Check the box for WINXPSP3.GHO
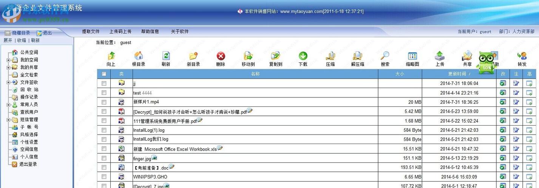The height and width of the screenshot is (188, 539). point(104,177)
